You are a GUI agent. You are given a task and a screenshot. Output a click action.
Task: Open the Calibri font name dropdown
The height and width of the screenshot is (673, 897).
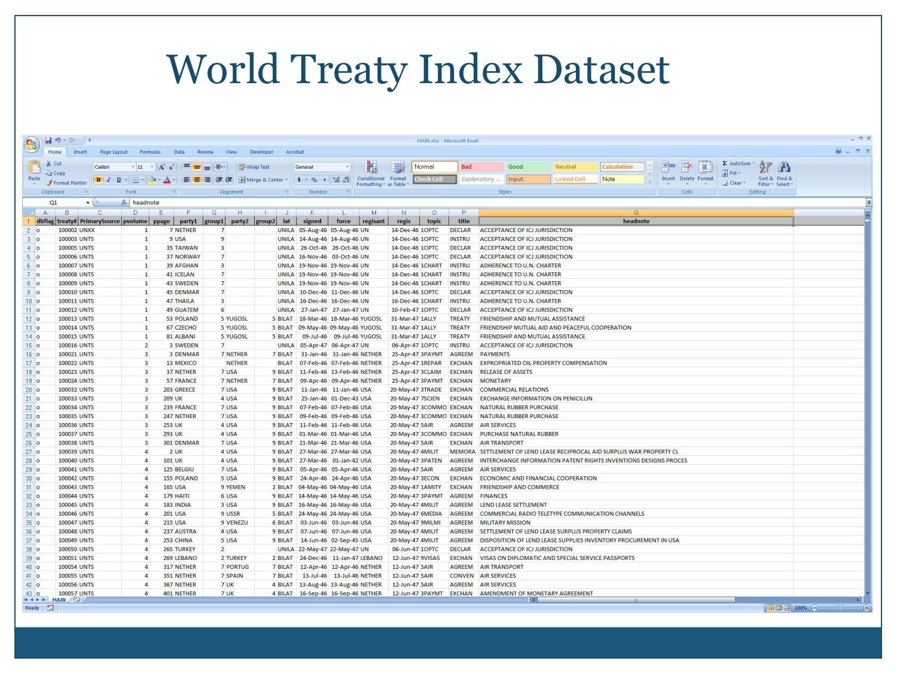(133, 167)
